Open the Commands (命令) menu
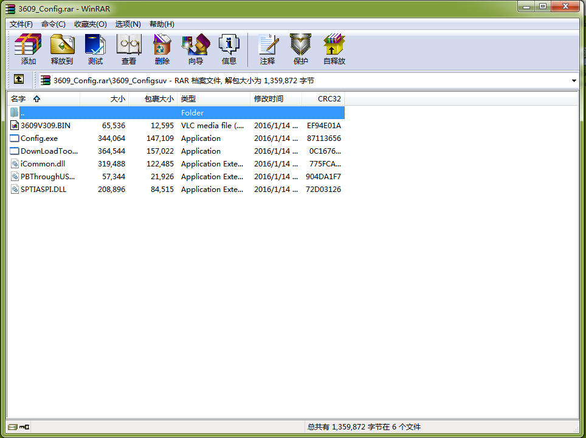The height and width of the screenshot is (438, 586). pos(53,24)
